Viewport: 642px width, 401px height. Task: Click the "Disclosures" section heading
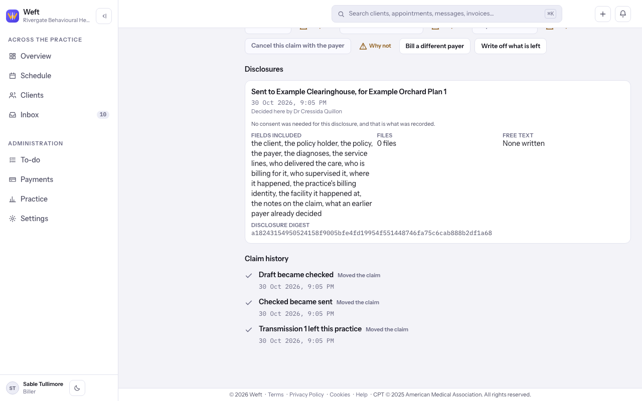coord(264,69)
